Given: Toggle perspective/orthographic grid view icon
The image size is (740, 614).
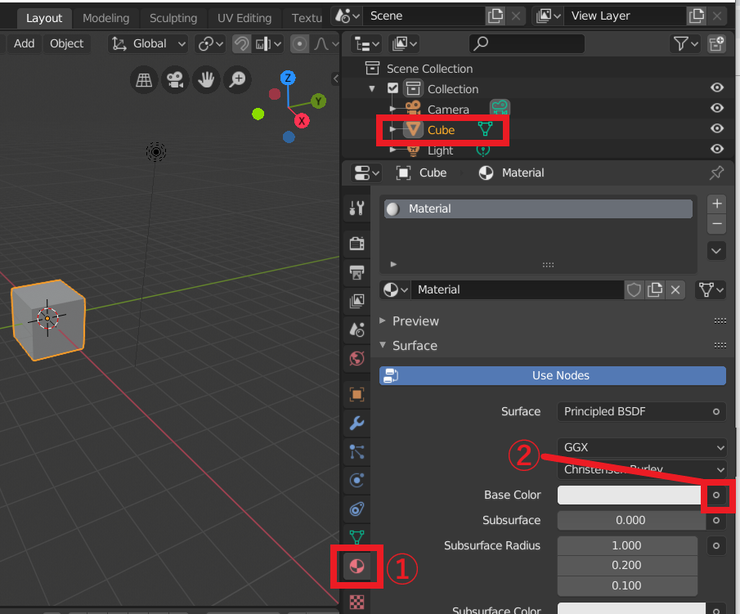Looking at the screenshot, I should click(x=144, y=80).
